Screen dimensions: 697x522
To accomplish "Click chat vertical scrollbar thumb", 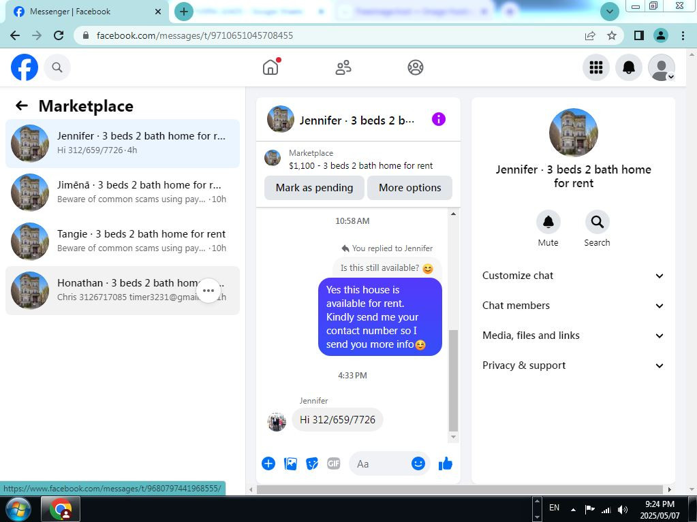I will click(x=453, y=380).
